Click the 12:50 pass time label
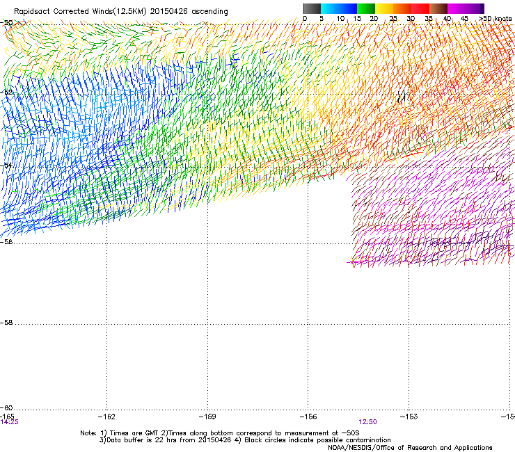 point(367,422)
